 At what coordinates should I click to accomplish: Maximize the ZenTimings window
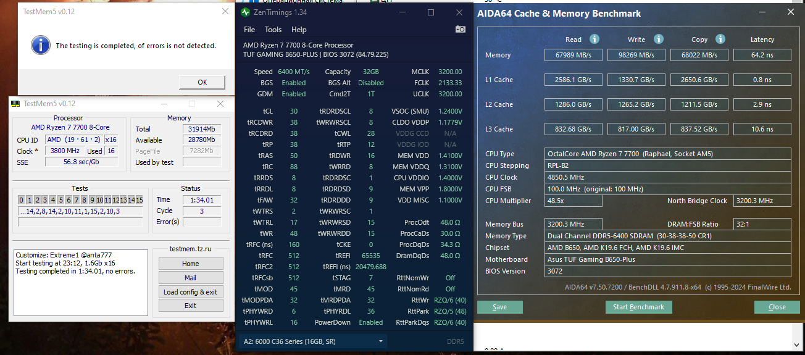pyautogui.click(x=431, y=12)
